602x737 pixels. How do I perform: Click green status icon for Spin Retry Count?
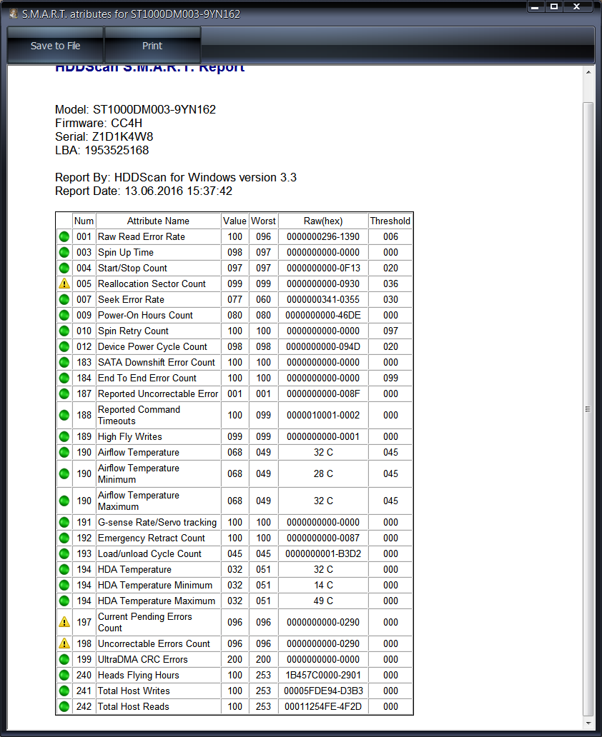[64, 331]
